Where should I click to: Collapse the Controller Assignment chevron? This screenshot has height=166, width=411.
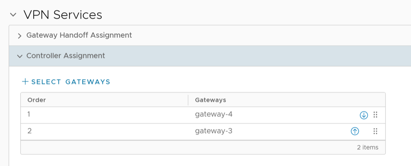(x=19, y=56)
